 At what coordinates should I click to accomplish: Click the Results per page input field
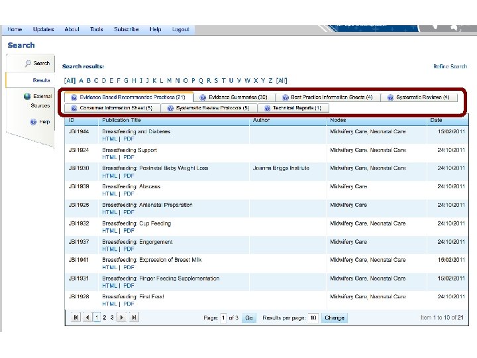coord(313,318)
